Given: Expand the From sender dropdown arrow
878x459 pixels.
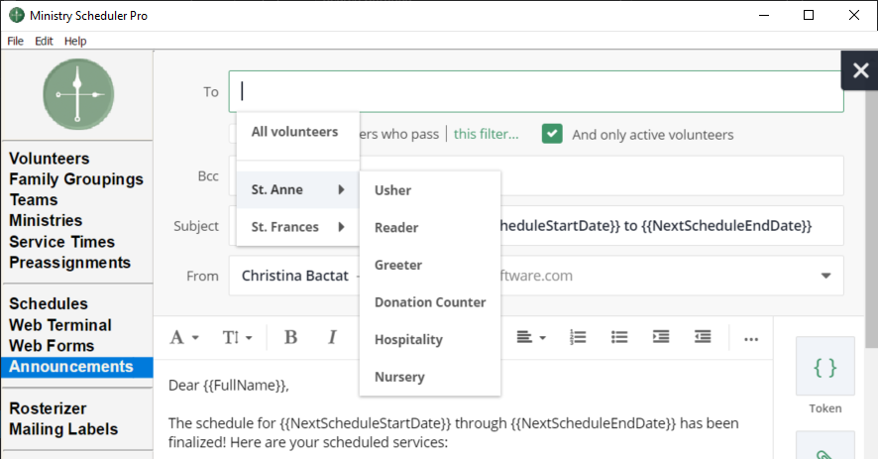Looking at the screenshot, I should click(824, 276).
